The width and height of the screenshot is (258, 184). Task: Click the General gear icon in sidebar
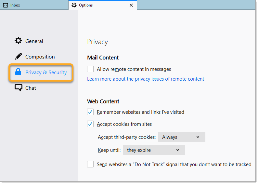click(18, 41)
